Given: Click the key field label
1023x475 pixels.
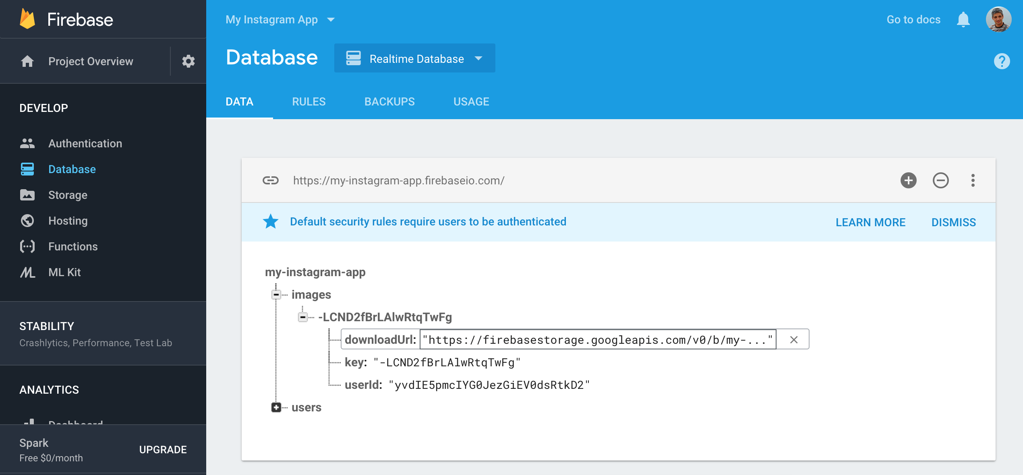Looking at the screenshot, I should pos(356,362).
